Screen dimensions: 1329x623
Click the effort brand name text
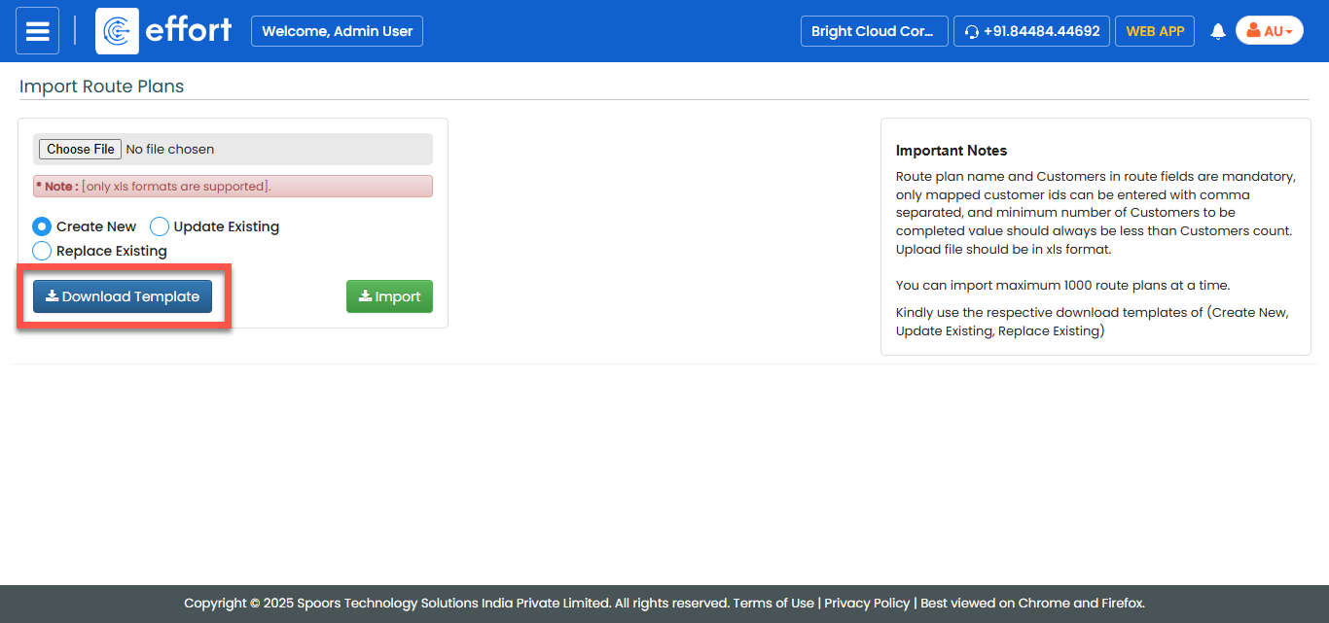189,31
